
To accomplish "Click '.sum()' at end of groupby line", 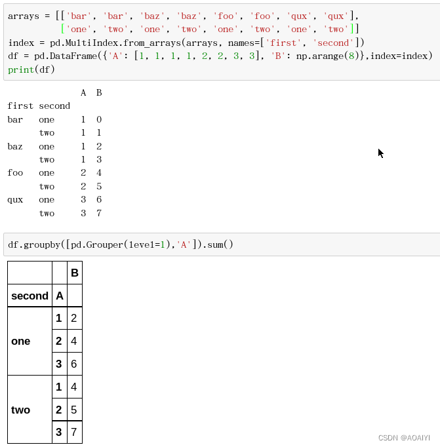I will click(218, 244).
